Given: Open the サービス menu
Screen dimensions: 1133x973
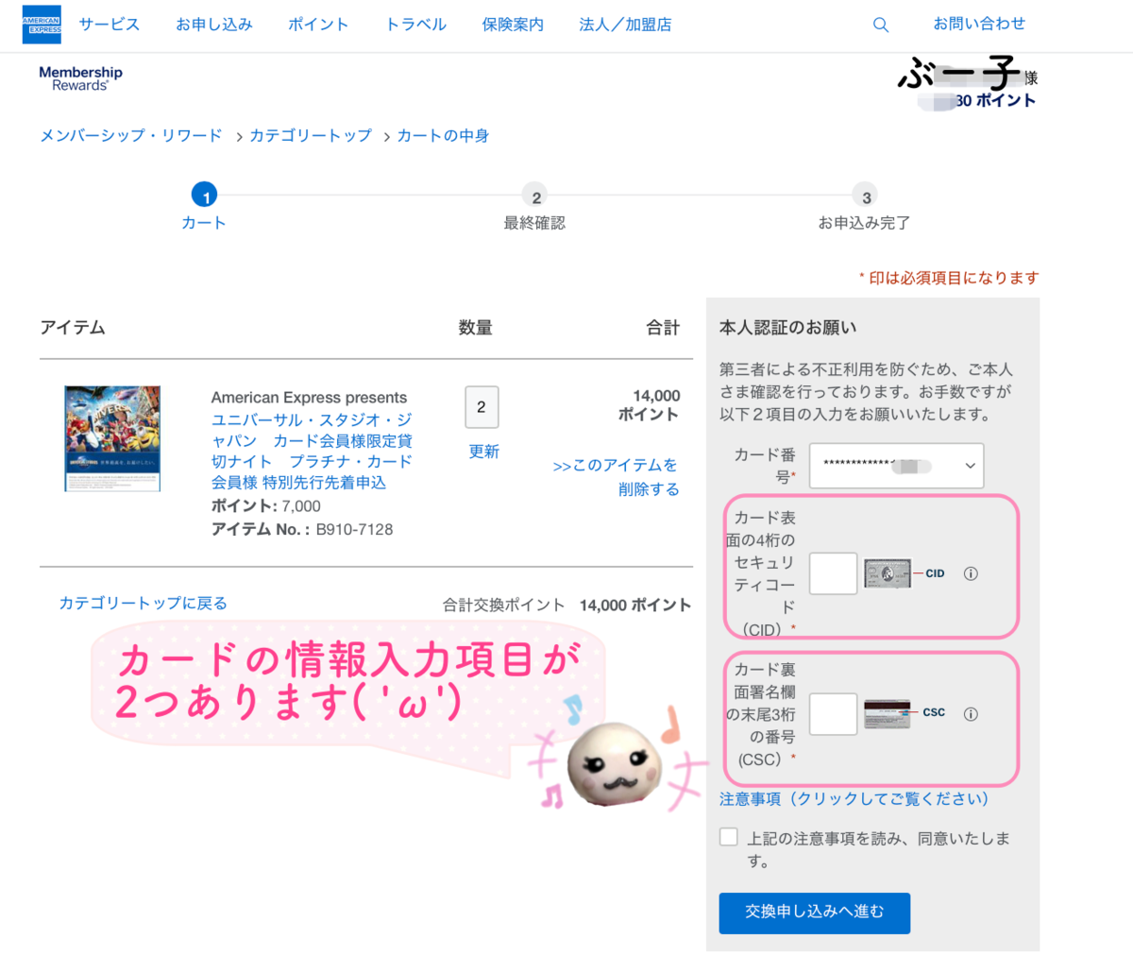Looking at the screenshot, I should (x=110, y=25).
